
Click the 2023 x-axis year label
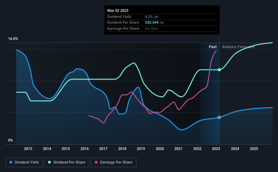coord(216,149)
